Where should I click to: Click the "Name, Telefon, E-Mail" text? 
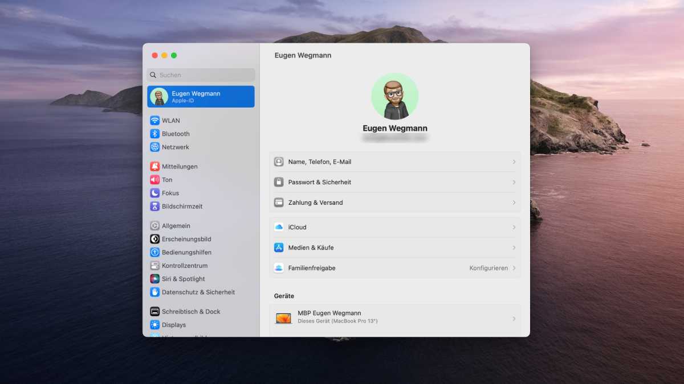tap(320, 162)
